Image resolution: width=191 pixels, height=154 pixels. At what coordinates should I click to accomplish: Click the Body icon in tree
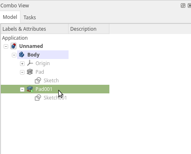coord(22,54)
